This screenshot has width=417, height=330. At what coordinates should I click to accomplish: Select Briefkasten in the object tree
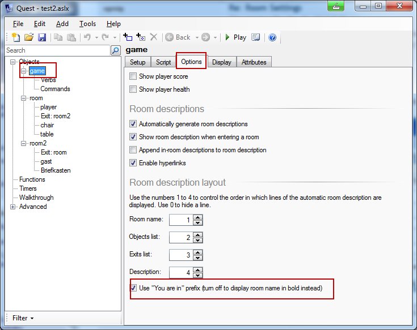pyautogui.click(x=55, y=170)
